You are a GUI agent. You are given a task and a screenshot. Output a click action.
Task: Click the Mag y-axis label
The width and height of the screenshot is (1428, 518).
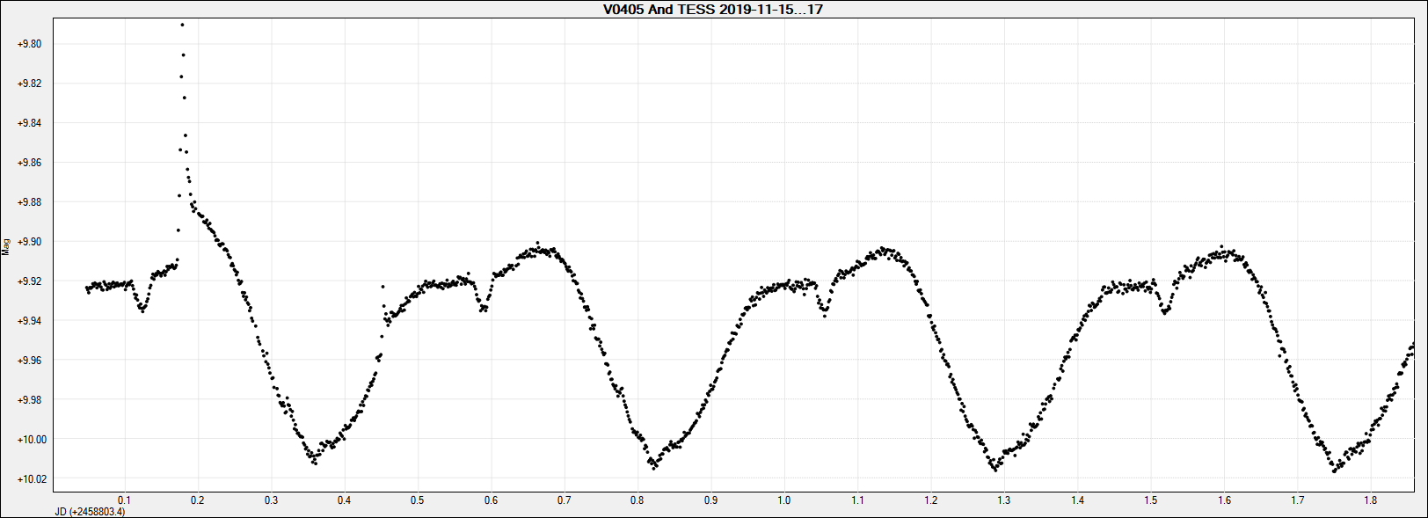[x=6, y=246]
